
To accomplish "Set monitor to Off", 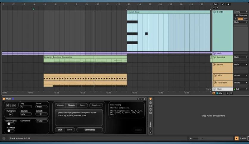I will point(246,19).
